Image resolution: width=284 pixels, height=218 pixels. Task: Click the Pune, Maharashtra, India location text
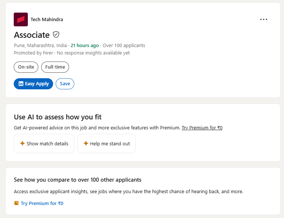click(x=40, y=46)
